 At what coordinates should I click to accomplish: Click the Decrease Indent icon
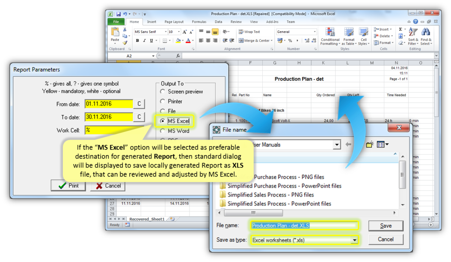225,41
